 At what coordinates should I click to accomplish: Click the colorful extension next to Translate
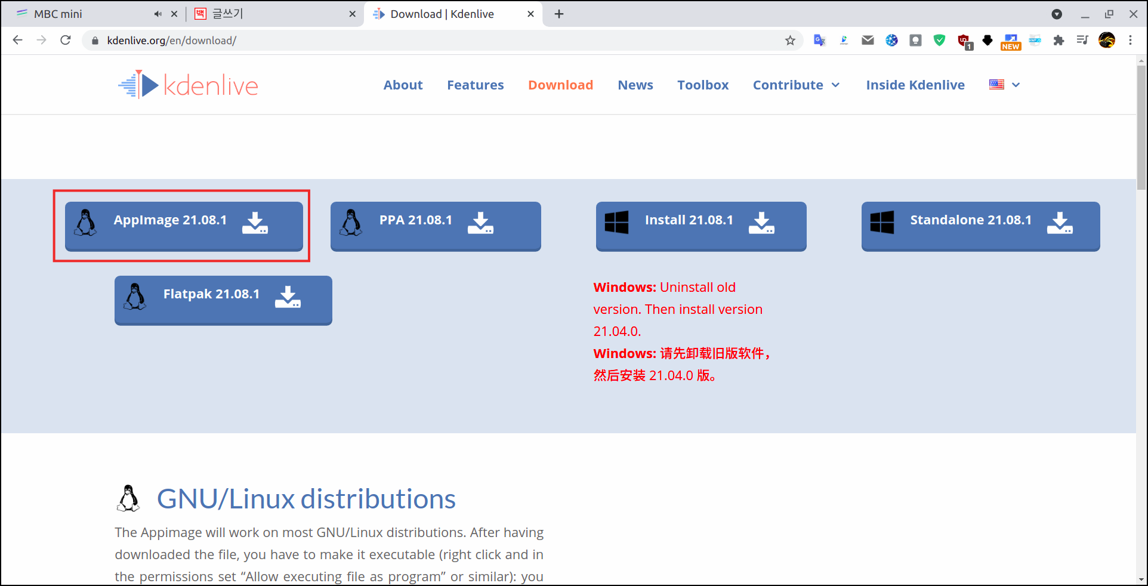pos(844,40)
